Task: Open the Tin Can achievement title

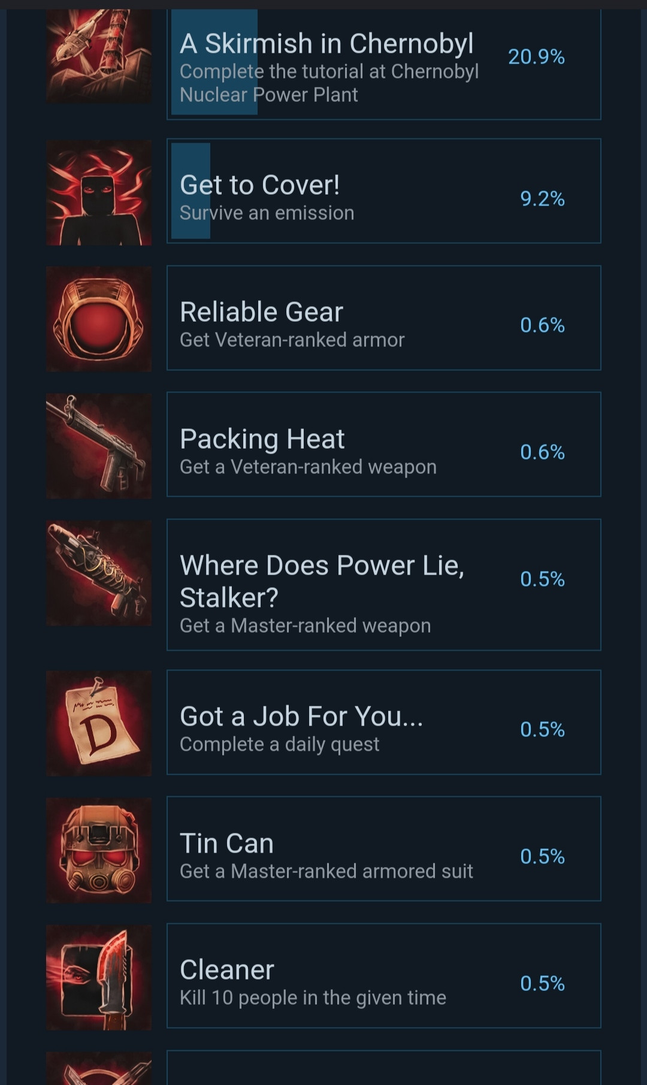Action: pos(227,844)
